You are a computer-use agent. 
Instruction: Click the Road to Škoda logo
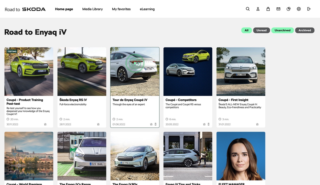25,9
